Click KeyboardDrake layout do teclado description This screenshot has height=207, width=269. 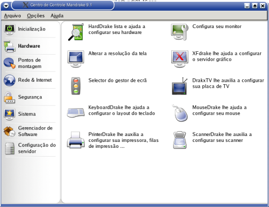tap(121, 110)
